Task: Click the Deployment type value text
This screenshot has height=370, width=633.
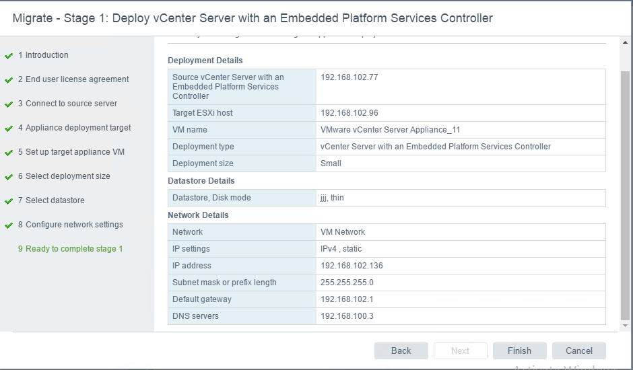Action: 436,147
